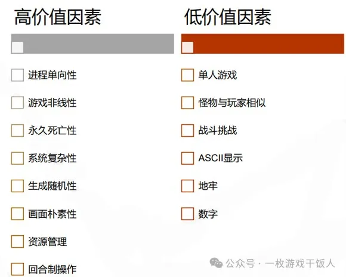Check the 生成随机性 box
The width and height of the screenshot is (346, 277).
[x=17, y=186]
